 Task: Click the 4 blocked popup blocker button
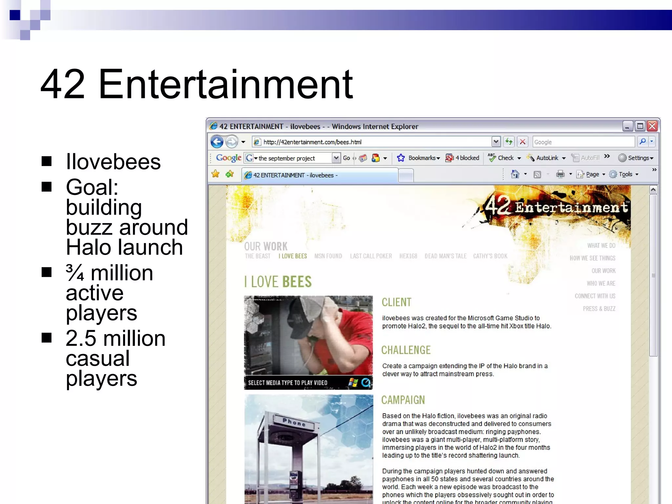(462, 158)
